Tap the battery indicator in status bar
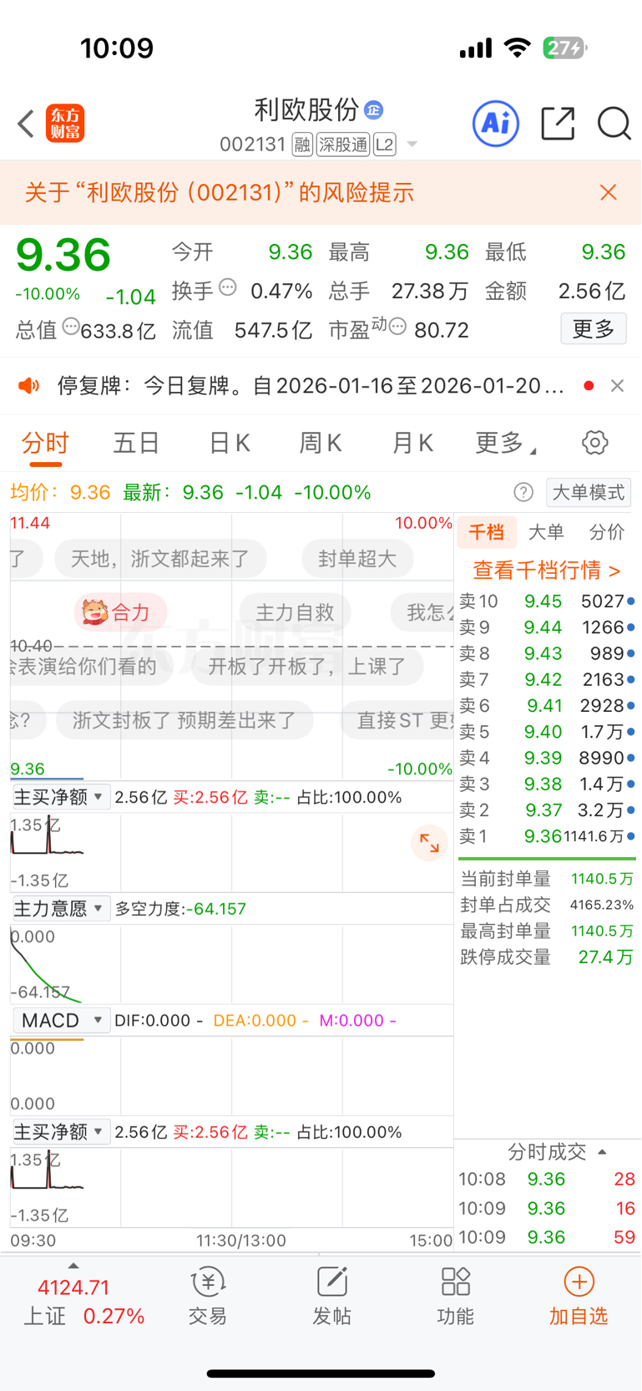642x1391 pixels. (565, 48)
